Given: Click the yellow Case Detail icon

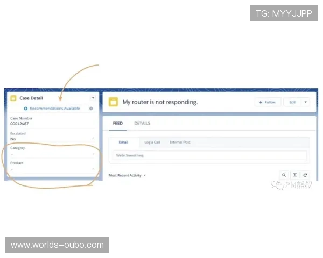Looking at the screenshot, I should [x=13, y=98].
